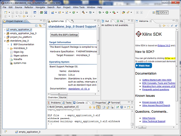Click the Welcome view home icon
Screen dimensions: 181x136
[160, 26]
